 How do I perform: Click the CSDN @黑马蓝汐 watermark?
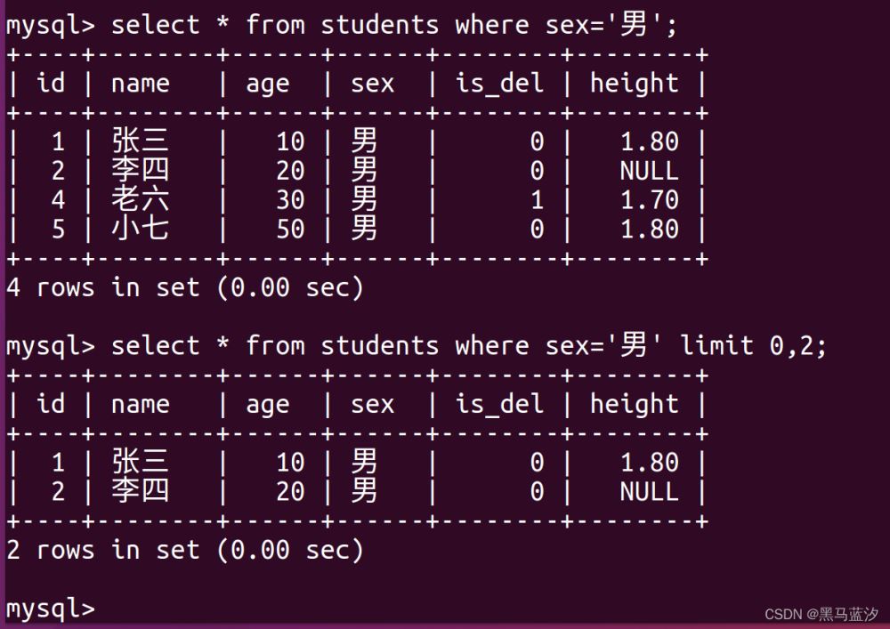point(821,614)
